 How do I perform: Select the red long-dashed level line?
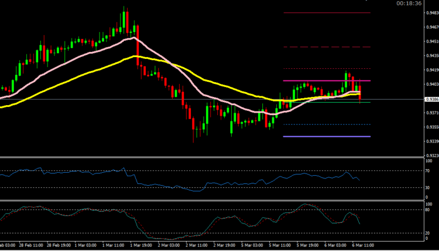coord(316,47)
